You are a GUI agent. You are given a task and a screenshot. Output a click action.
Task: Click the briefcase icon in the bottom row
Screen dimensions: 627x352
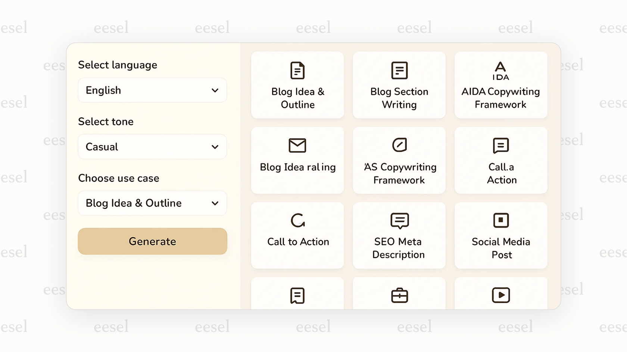point(399,295)
